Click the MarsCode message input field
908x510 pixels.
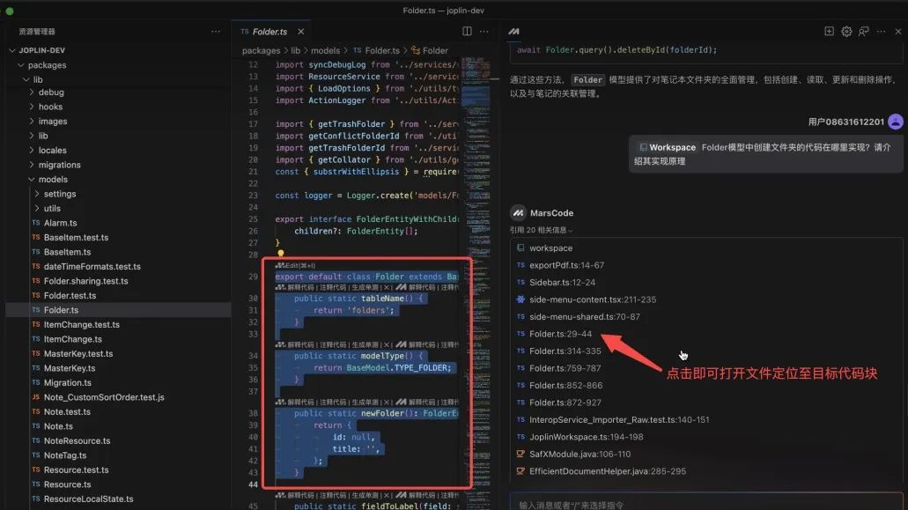click(x=706, y=502)
